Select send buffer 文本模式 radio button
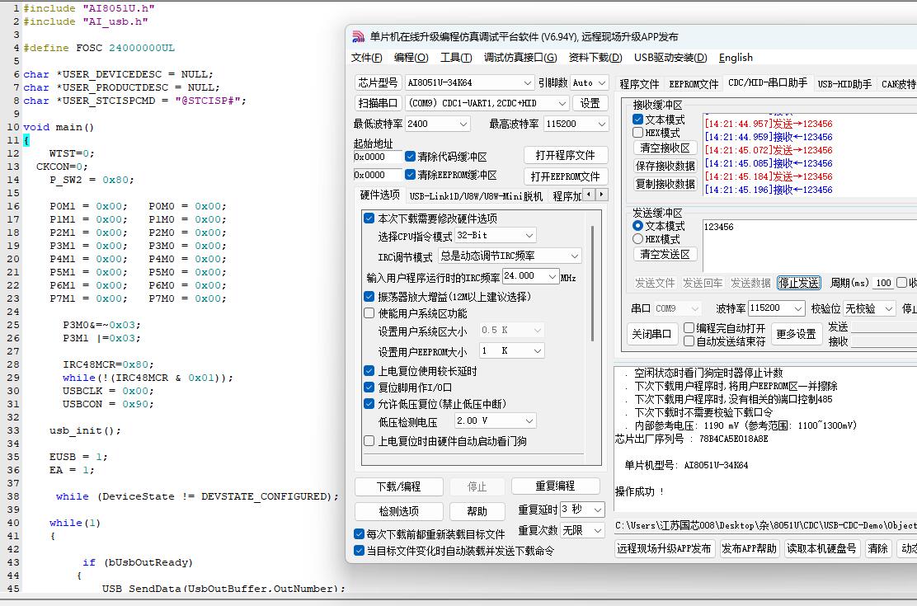The width and height of the screenshot is (917, 606). (x=638, y=226)
